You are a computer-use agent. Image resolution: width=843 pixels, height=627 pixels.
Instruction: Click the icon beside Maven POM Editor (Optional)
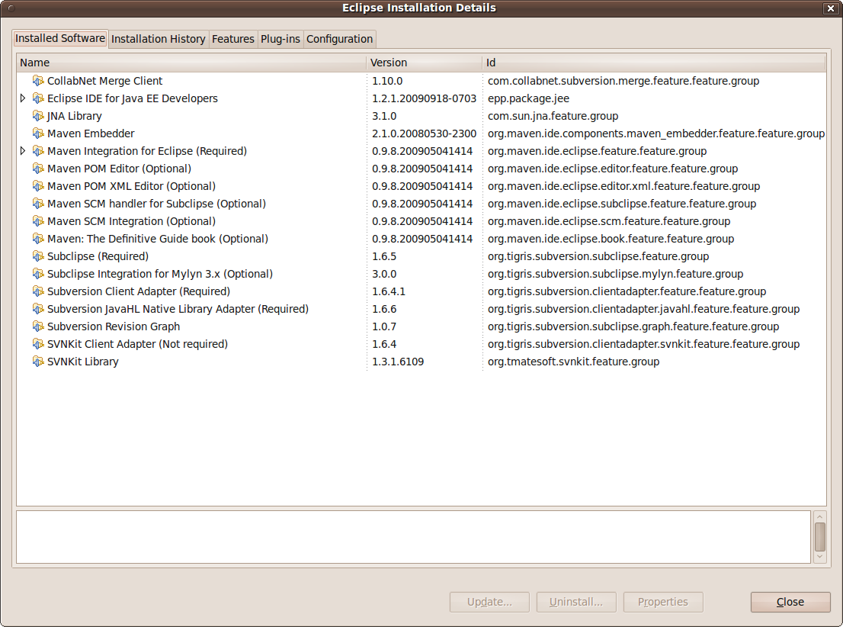(38, 169)
